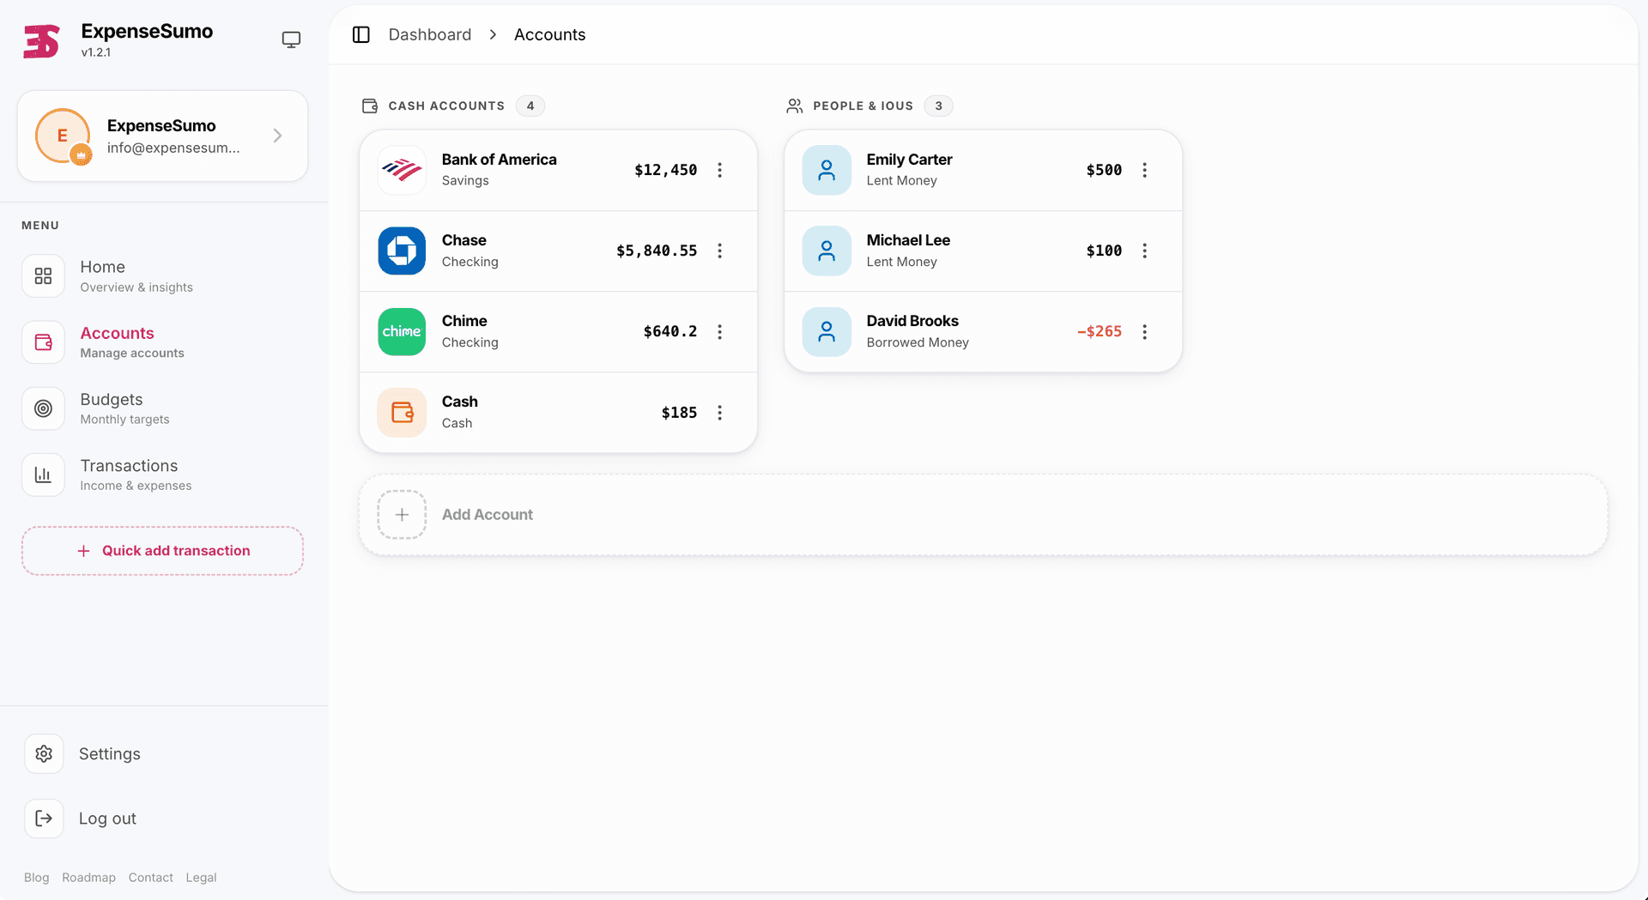Click Michael Lee name text
The height and width of the screenshot is (900, 1648).
click(x=908, y=240)
